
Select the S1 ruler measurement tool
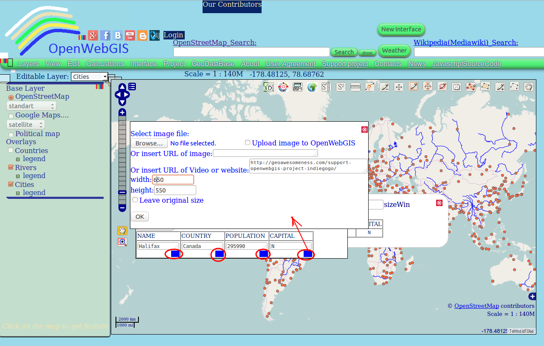(326, 87)
